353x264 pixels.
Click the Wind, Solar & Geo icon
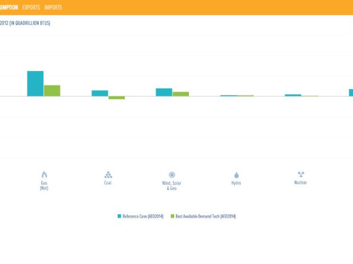tap(172, 175)
